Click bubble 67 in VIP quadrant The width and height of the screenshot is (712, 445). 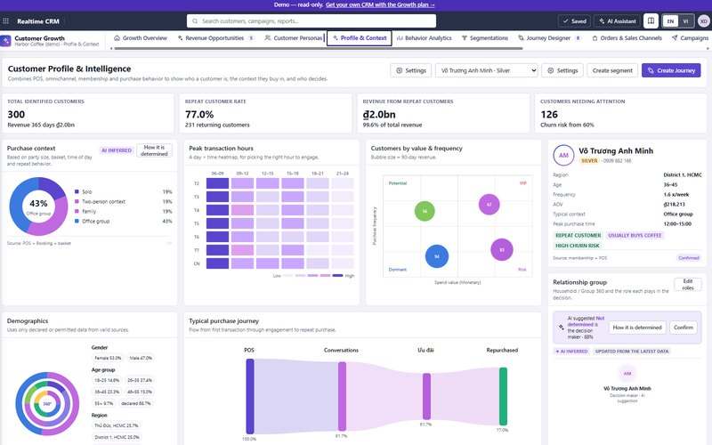pos(489,205)
